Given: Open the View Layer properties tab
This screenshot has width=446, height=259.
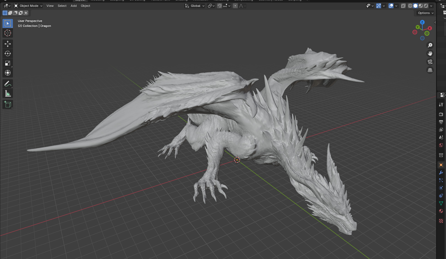Looking at the screenshot, I should (441, 129).
